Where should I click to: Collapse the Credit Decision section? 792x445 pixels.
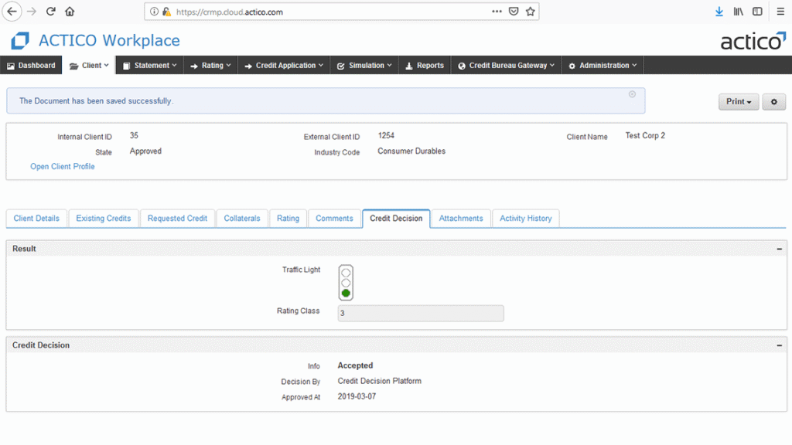(779, 345)
